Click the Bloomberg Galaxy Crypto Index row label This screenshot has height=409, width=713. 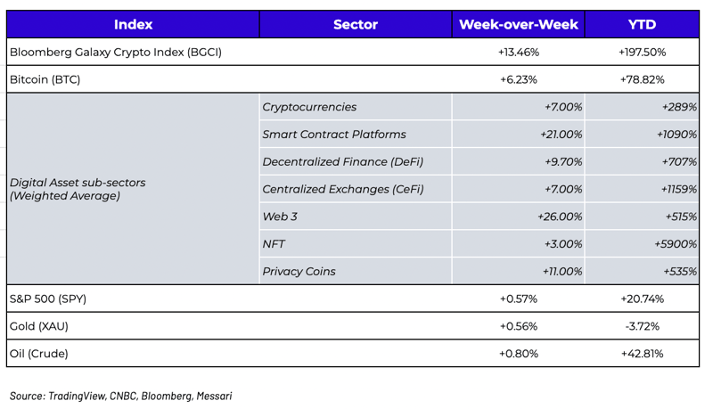pos(116,53)
